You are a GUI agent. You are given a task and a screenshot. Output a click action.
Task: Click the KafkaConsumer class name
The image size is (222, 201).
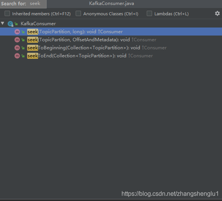click(x=38, y=24)
